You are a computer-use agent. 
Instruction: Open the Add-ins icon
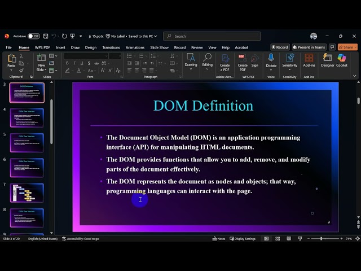click(x=309, y=58)
